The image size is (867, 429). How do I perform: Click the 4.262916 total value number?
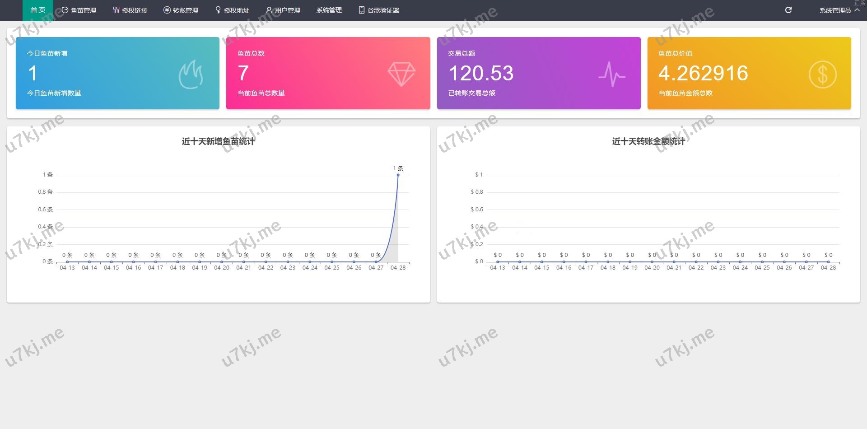[x=703, y=73]
